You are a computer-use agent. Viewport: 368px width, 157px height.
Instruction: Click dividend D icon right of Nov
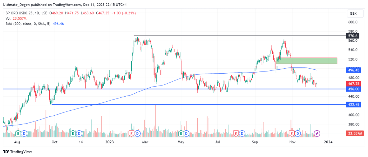pos(298,134)
